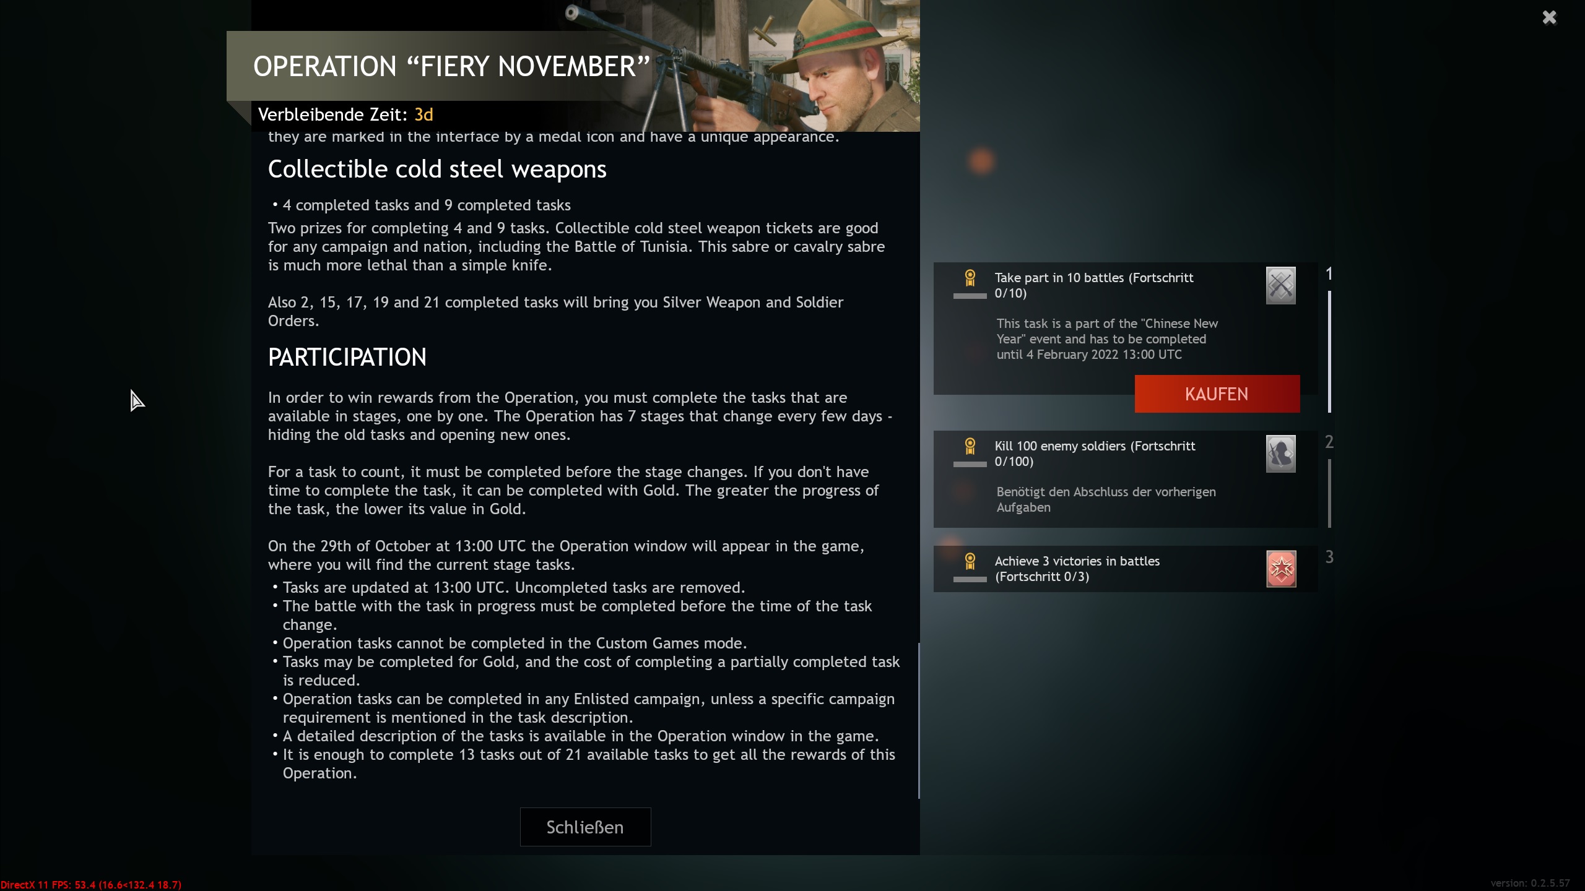Image resolution: width=1585 pixels, height=891 pixels.
Task: Click the description panel scrollbar thumb
Action: pyautogui.click(x=918, y=721)
